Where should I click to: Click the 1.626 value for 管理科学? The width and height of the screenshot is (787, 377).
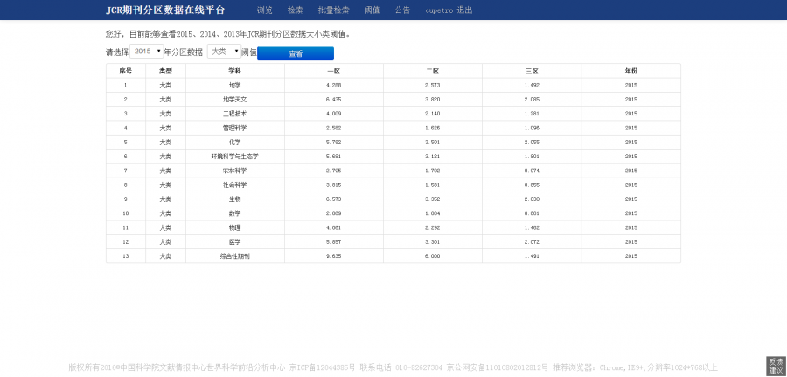(433, 128)
